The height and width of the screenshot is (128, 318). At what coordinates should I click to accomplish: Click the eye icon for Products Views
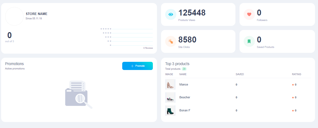coord(171,14)
